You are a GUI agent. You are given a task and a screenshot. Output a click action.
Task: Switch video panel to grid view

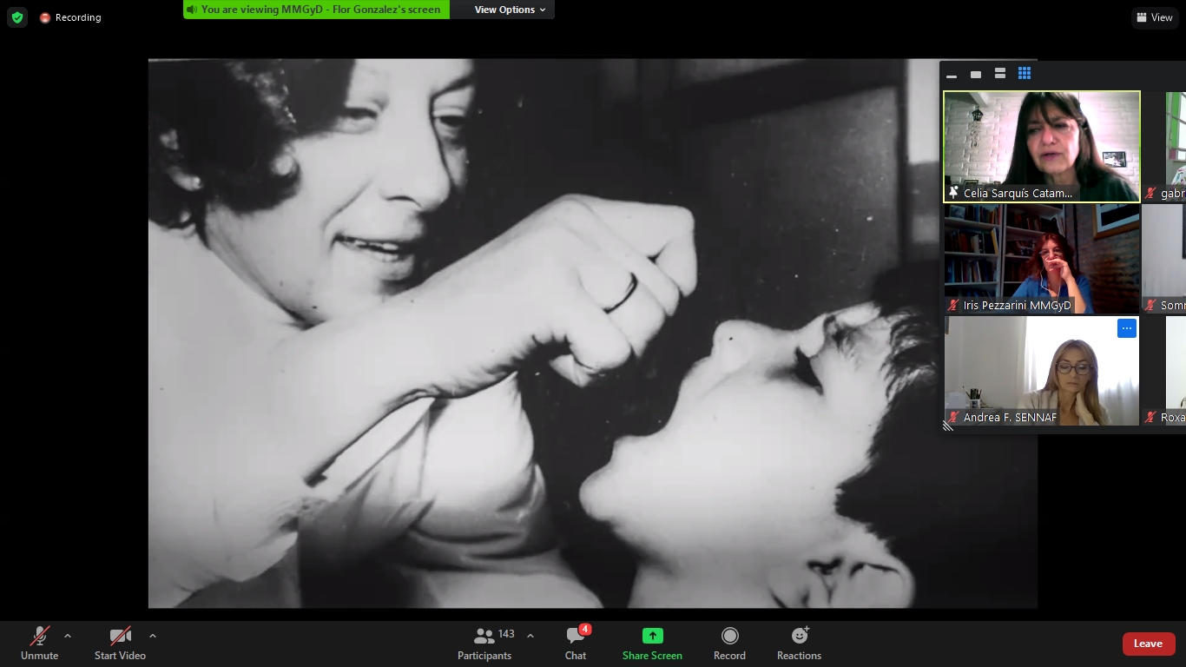[x=1025, y=74]
